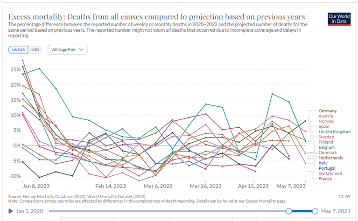Click the May 7, 2023 end date label on the timeline
358x221 pixels.
click(336, 211)
